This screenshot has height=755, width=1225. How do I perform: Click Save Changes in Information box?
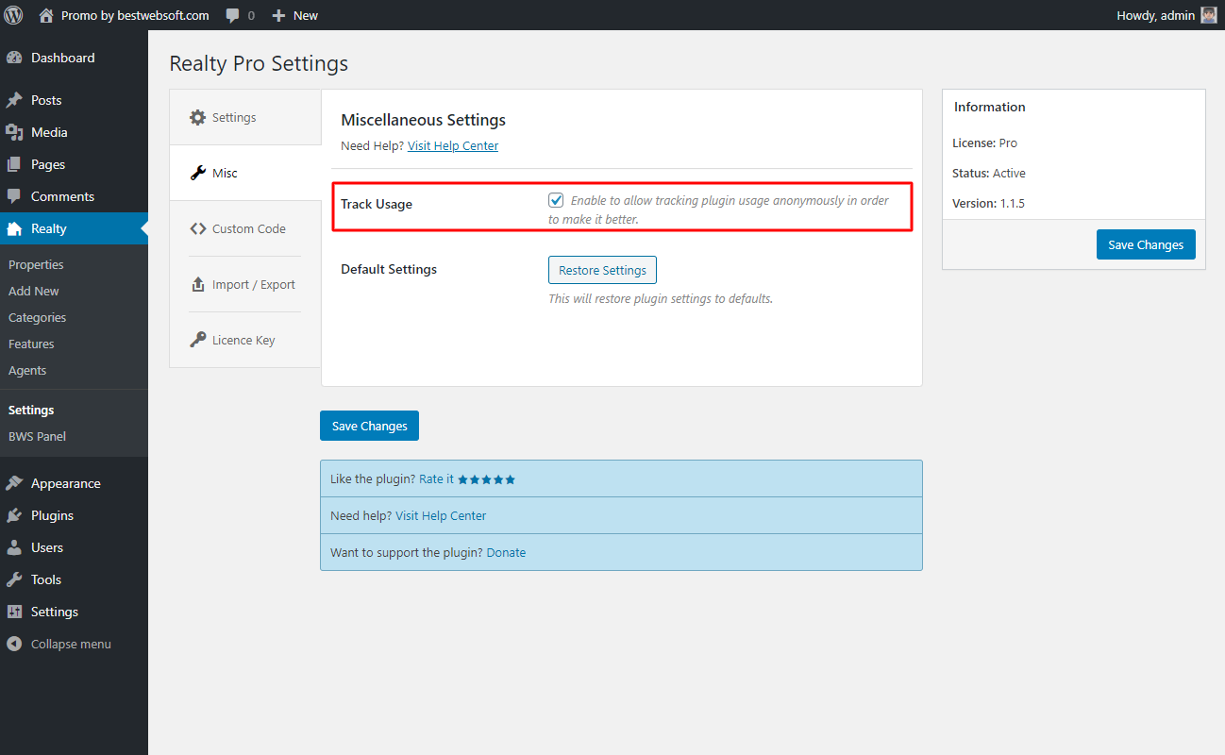(x=1146, y=244)
